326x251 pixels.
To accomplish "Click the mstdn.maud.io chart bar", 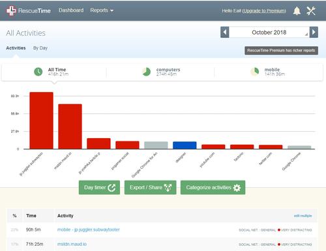I will pos(70,126).
